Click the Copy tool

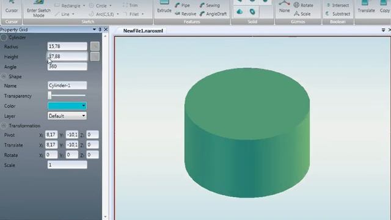click(x=384, y=7)
